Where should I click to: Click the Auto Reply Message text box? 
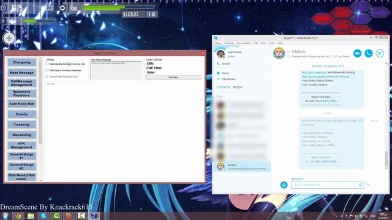click(x=116, y=71)
